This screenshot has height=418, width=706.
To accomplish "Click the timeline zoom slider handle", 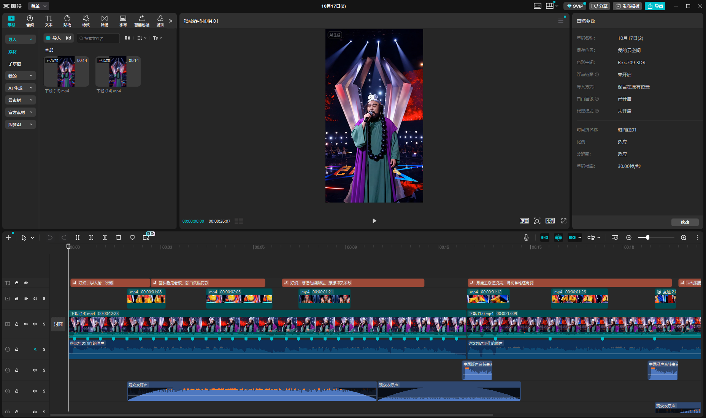I will coord(648,237).
